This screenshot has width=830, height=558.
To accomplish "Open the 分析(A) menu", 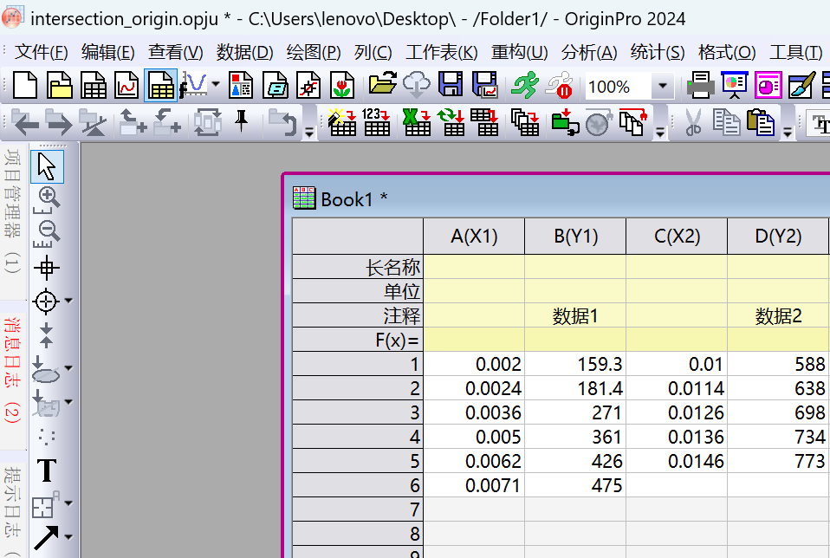I will click(589, 52).
